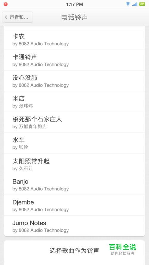Tap the back chevron arrow icon

click(x=6, y=17)
